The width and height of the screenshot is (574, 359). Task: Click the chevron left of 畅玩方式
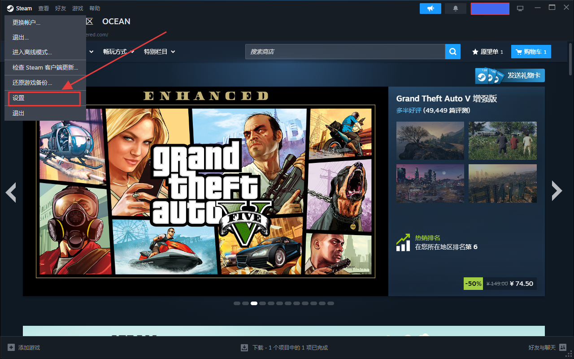point(91,52)
